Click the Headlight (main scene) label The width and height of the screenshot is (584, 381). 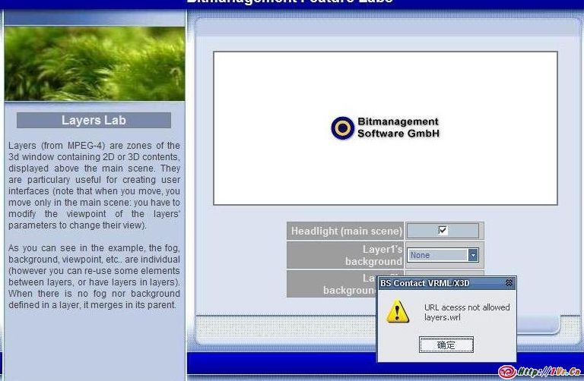point(346,231)
